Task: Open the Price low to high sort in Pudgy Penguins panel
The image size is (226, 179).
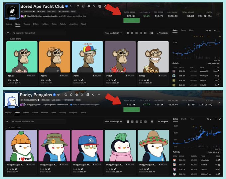Action: click(x=113, y=122)
